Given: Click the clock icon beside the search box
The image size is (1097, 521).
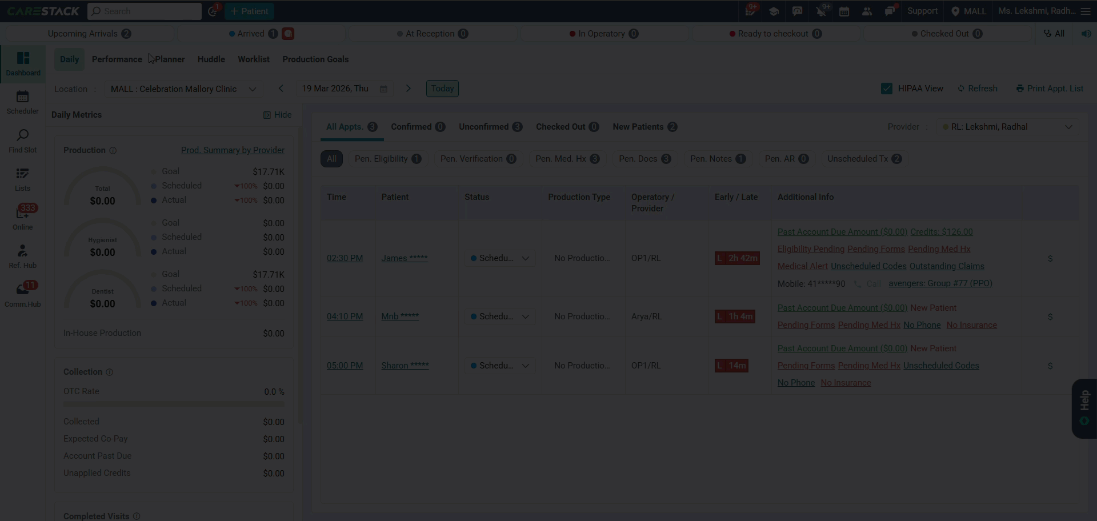Looking at the screenshot, I should (x=213, y=11).
